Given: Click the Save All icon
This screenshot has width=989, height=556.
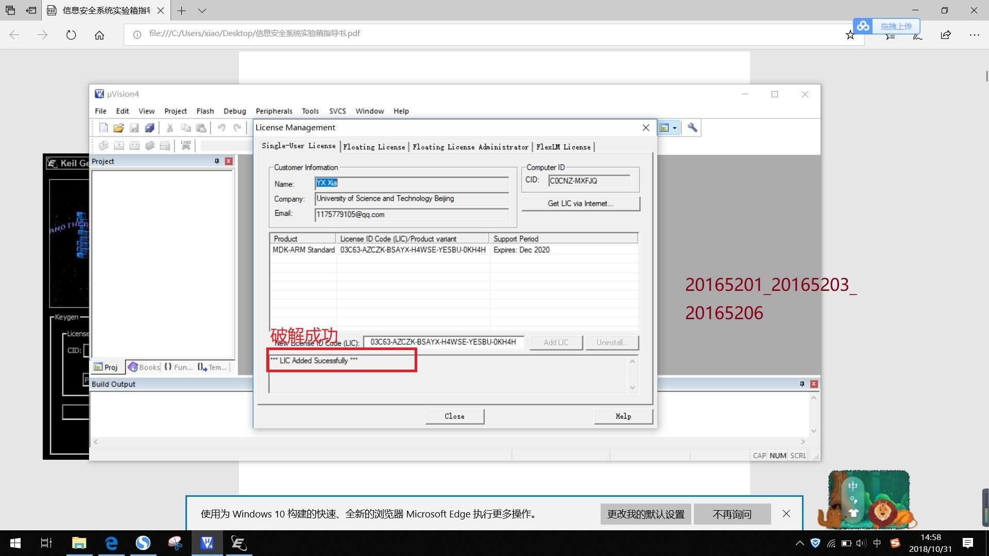Looking at the screenshot, I should pos(149,128).
